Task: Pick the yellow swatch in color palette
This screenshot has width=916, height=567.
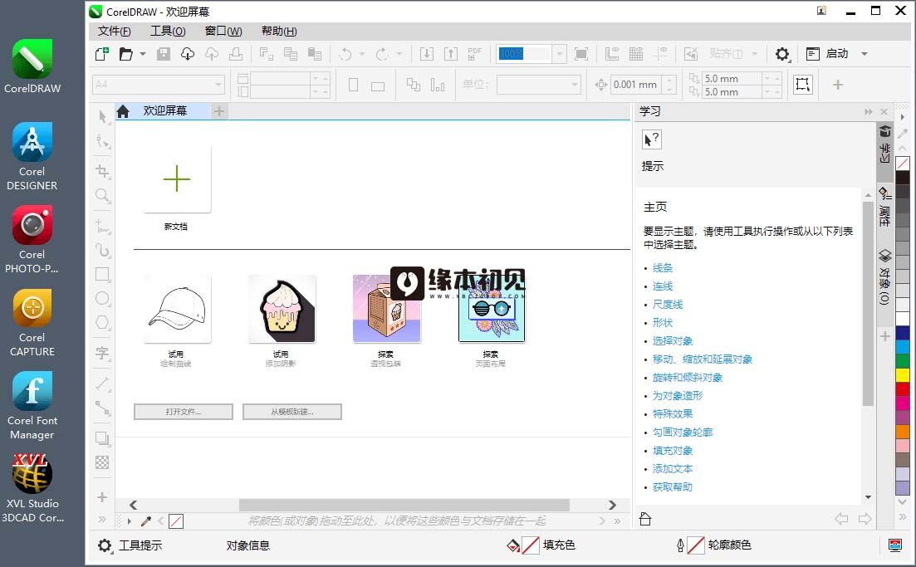Action: 903,374
